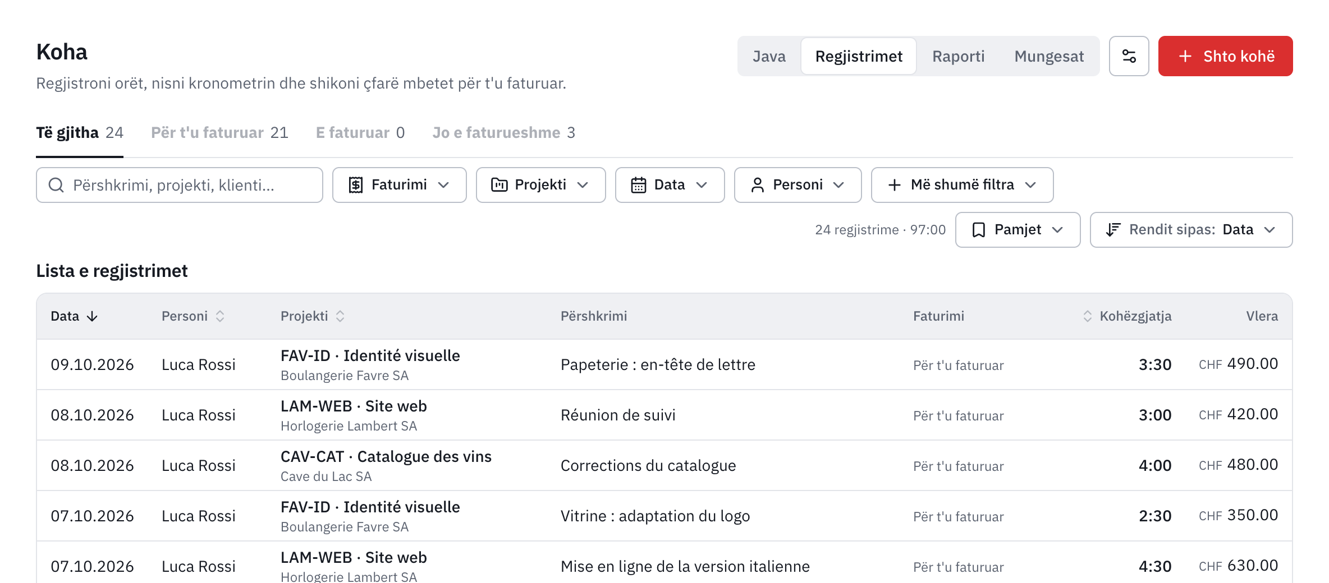Select the Të gjitha 24 tab

pos(80,133)
